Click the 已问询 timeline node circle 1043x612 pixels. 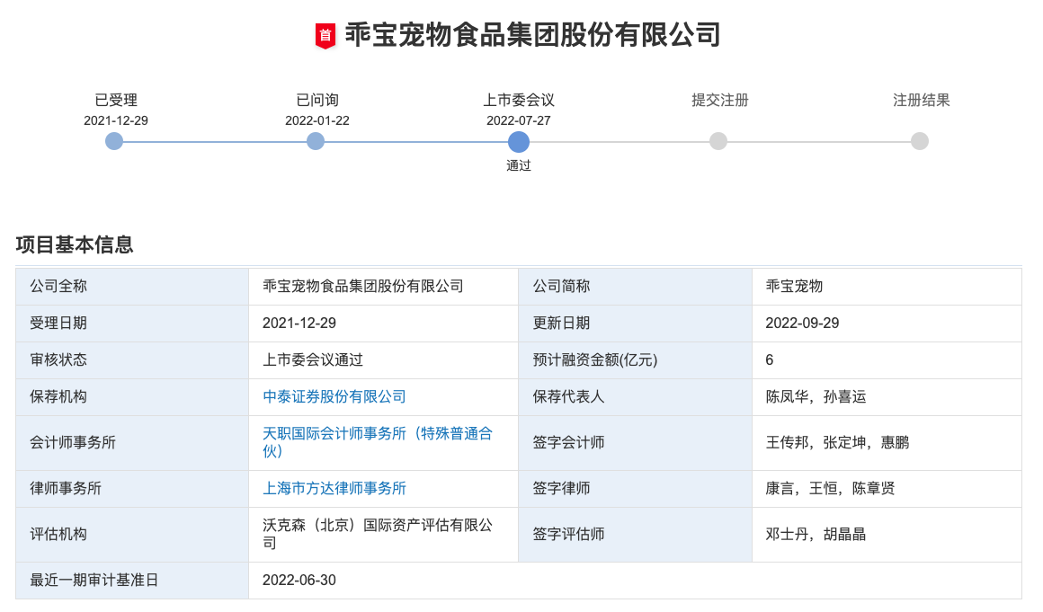[x=316, y=141]
